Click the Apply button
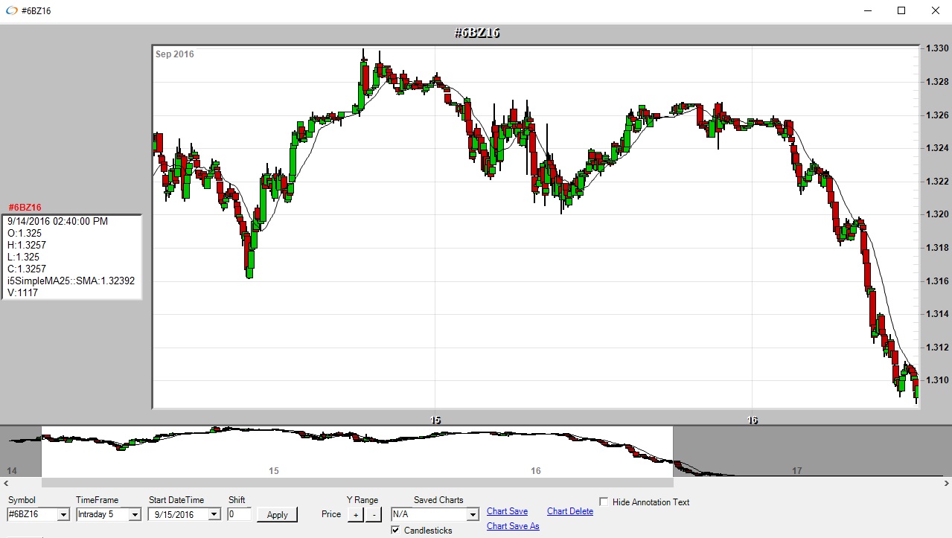Screen dimensions: 952x538 click(x=277, y=515)
